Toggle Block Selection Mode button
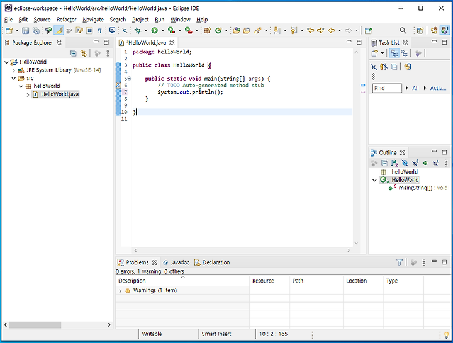Image resolution: width=453 pixels, height=343 pixels. pos(89,30)
